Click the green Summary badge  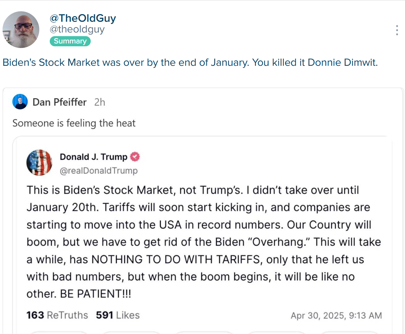click(x=70, y=41)
